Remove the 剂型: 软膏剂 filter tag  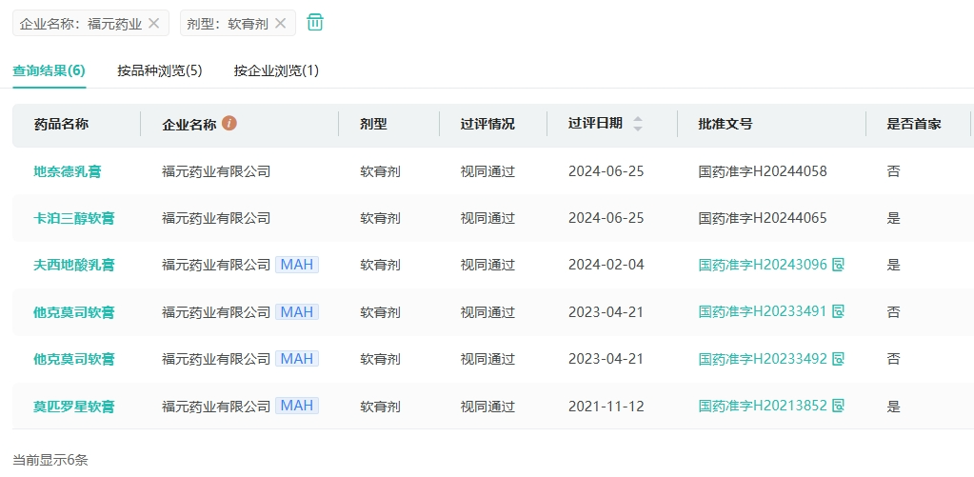point(280,23)
